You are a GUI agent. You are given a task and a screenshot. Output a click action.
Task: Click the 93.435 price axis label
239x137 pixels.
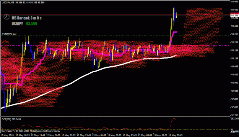point(234,10)
